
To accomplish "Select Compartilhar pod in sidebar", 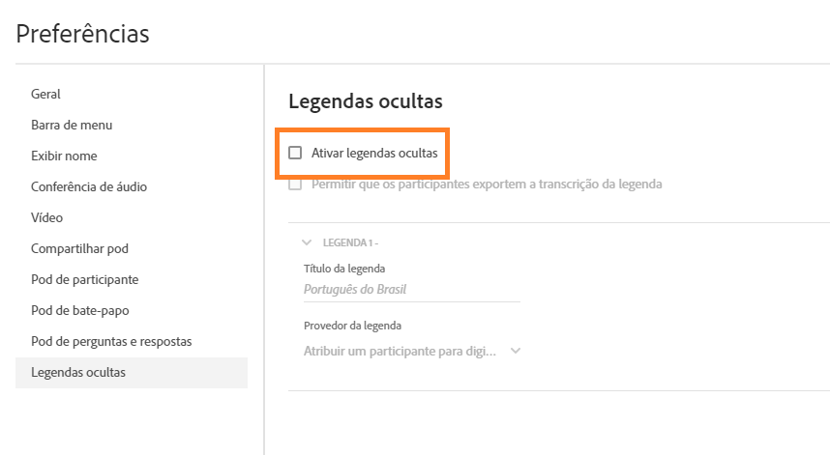I will click(x=79, y=249).
